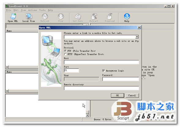Screen dimensions: 180x127
Task: Click the Extract toolbar icon
Action: tap(94, 18)
